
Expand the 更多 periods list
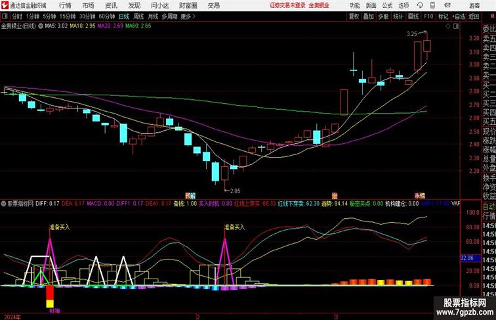click(x=188, y=16)
